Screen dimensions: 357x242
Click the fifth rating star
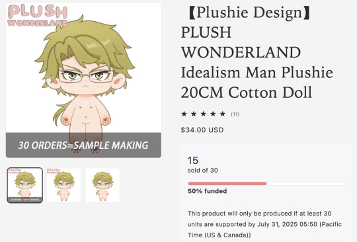(x=223, y=114)
